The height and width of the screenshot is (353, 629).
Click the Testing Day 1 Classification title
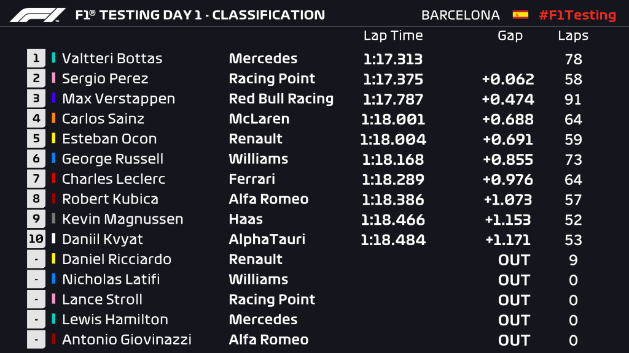click(x=200, y=15)
